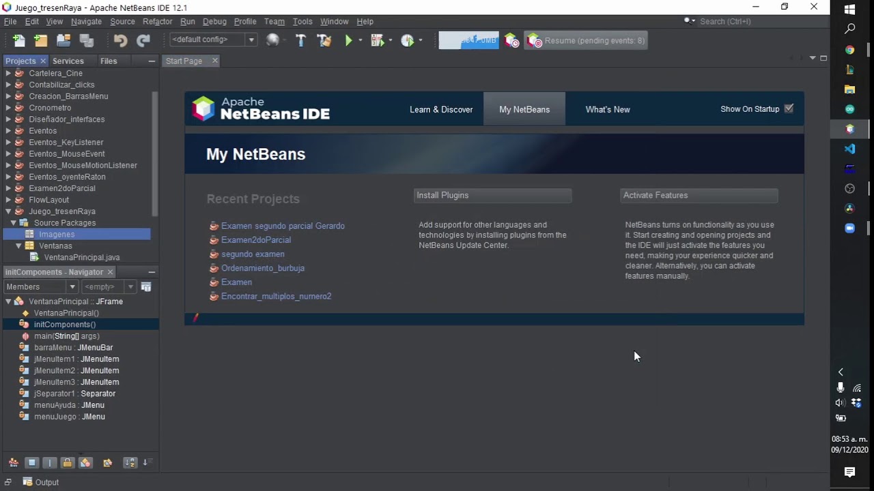Select main(String[] args) in Navigator
The height and width of the screenshot is (491, 874).
coord(67,336)
